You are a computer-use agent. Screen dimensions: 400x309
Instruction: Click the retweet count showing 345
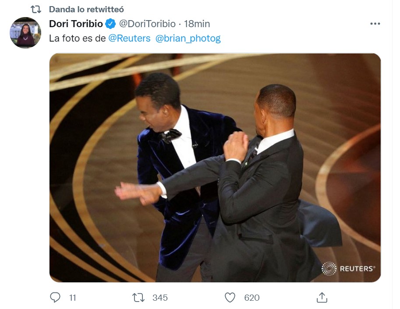pos(160,298)
